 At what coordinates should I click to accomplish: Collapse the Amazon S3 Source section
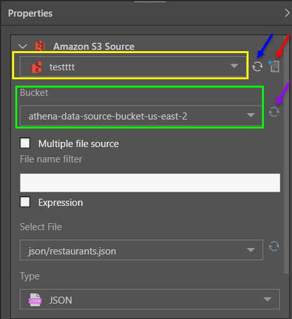22,46
